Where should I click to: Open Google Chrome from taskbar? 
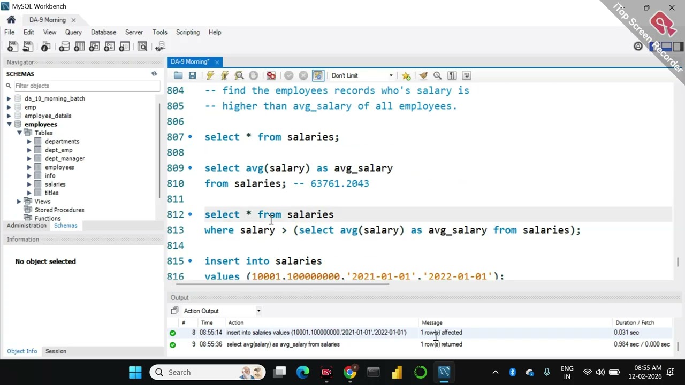click(350, 372)
